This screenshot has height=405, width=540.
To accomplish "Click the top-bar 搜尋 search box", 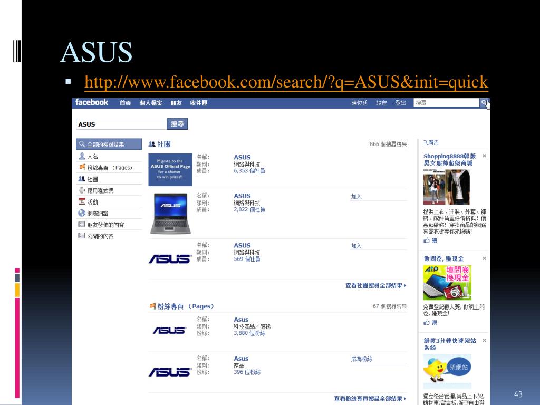I will pos(447,103).
